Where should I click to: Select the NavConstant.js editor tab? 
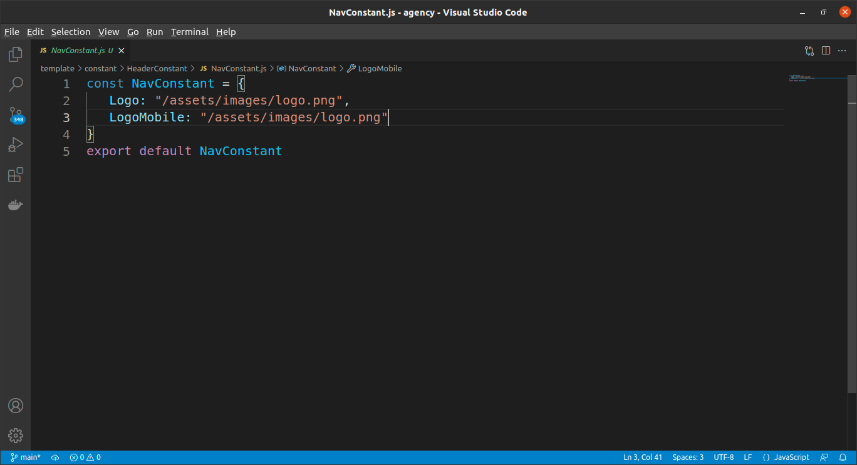point(81,51)
